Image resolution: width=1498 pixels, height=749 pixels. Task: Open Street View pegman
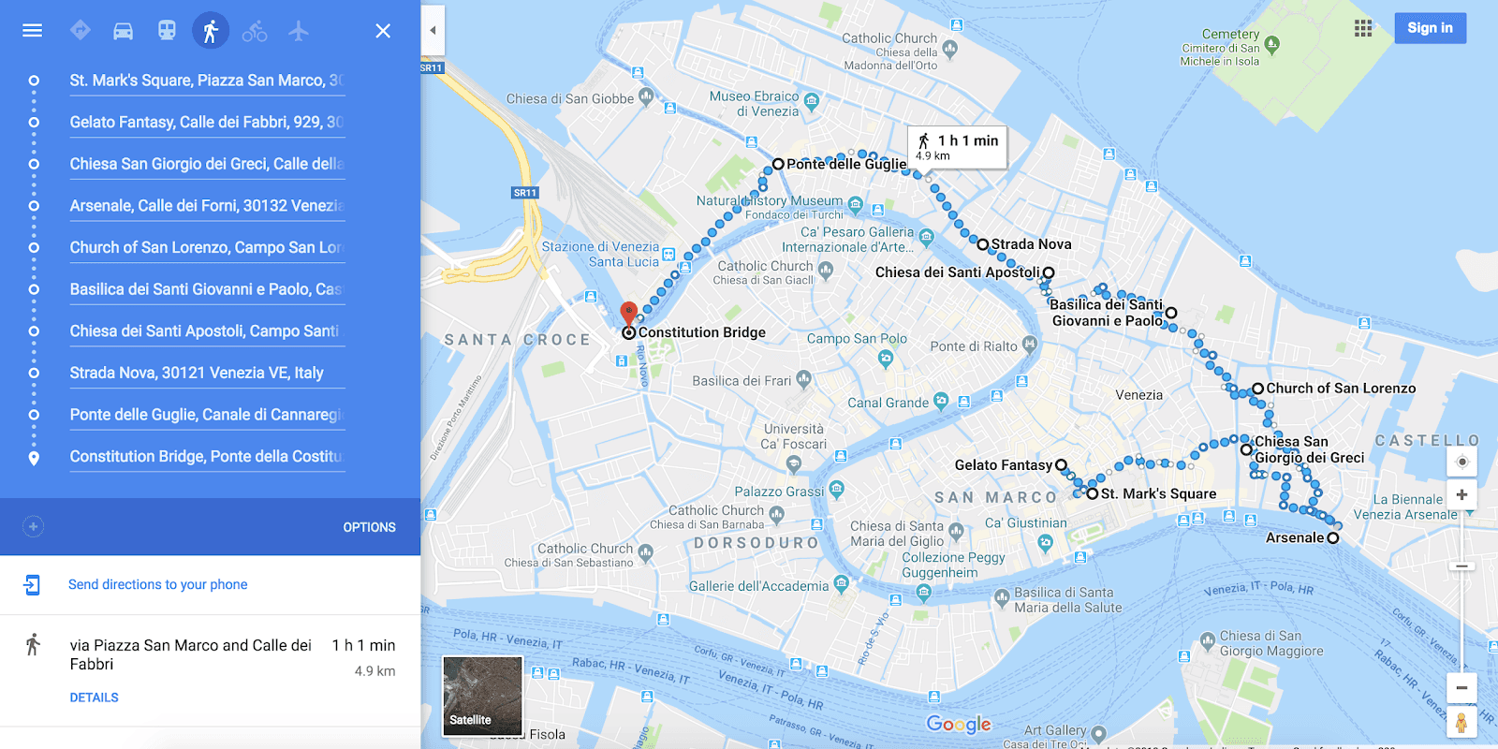point(1461,722)
